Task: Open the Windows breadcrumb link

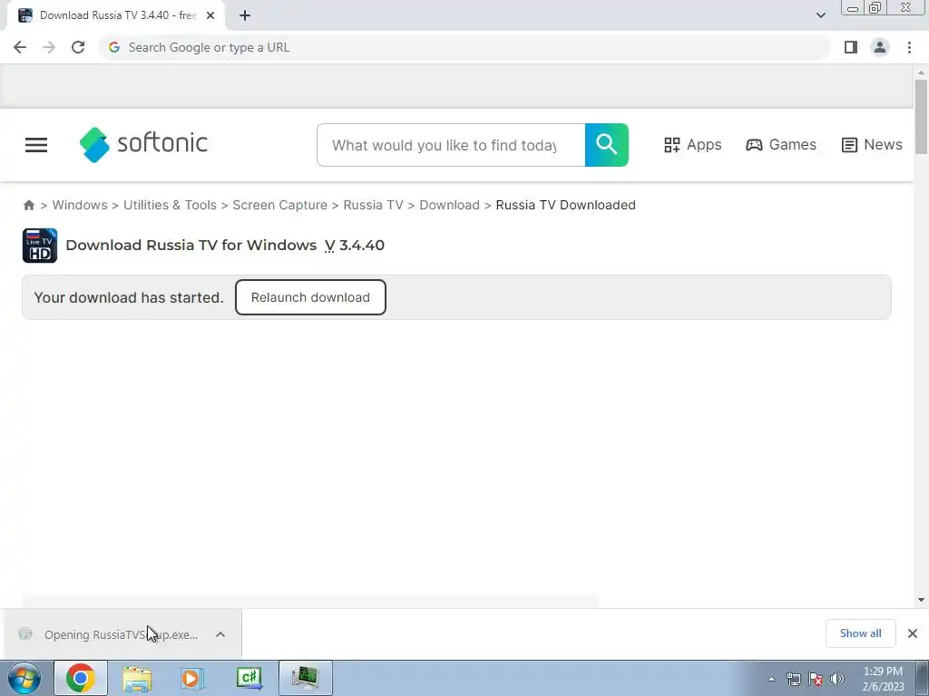Action: (80, 205)
